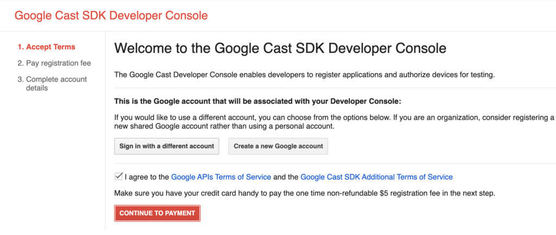Select the Complete account details step
Screen dimensions: 556x235
pos(53,83)
